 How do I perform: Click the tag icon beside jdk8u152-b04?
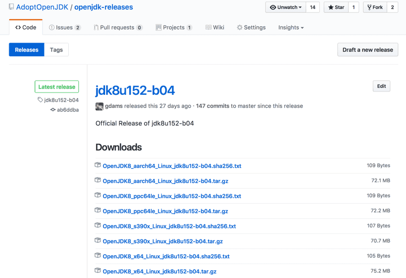[x=39, y=100]
